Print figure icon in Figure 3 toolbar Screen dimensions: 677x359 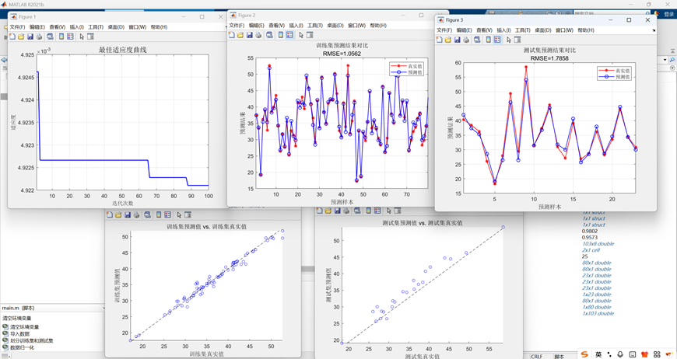[466, 40]
